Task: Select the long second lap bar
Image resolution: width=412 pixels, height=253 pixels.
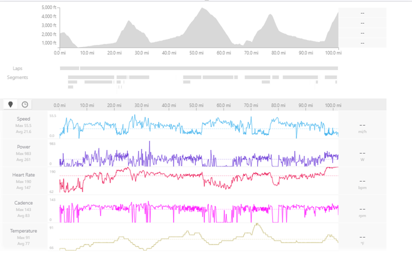Action: (x=209, y=68)
